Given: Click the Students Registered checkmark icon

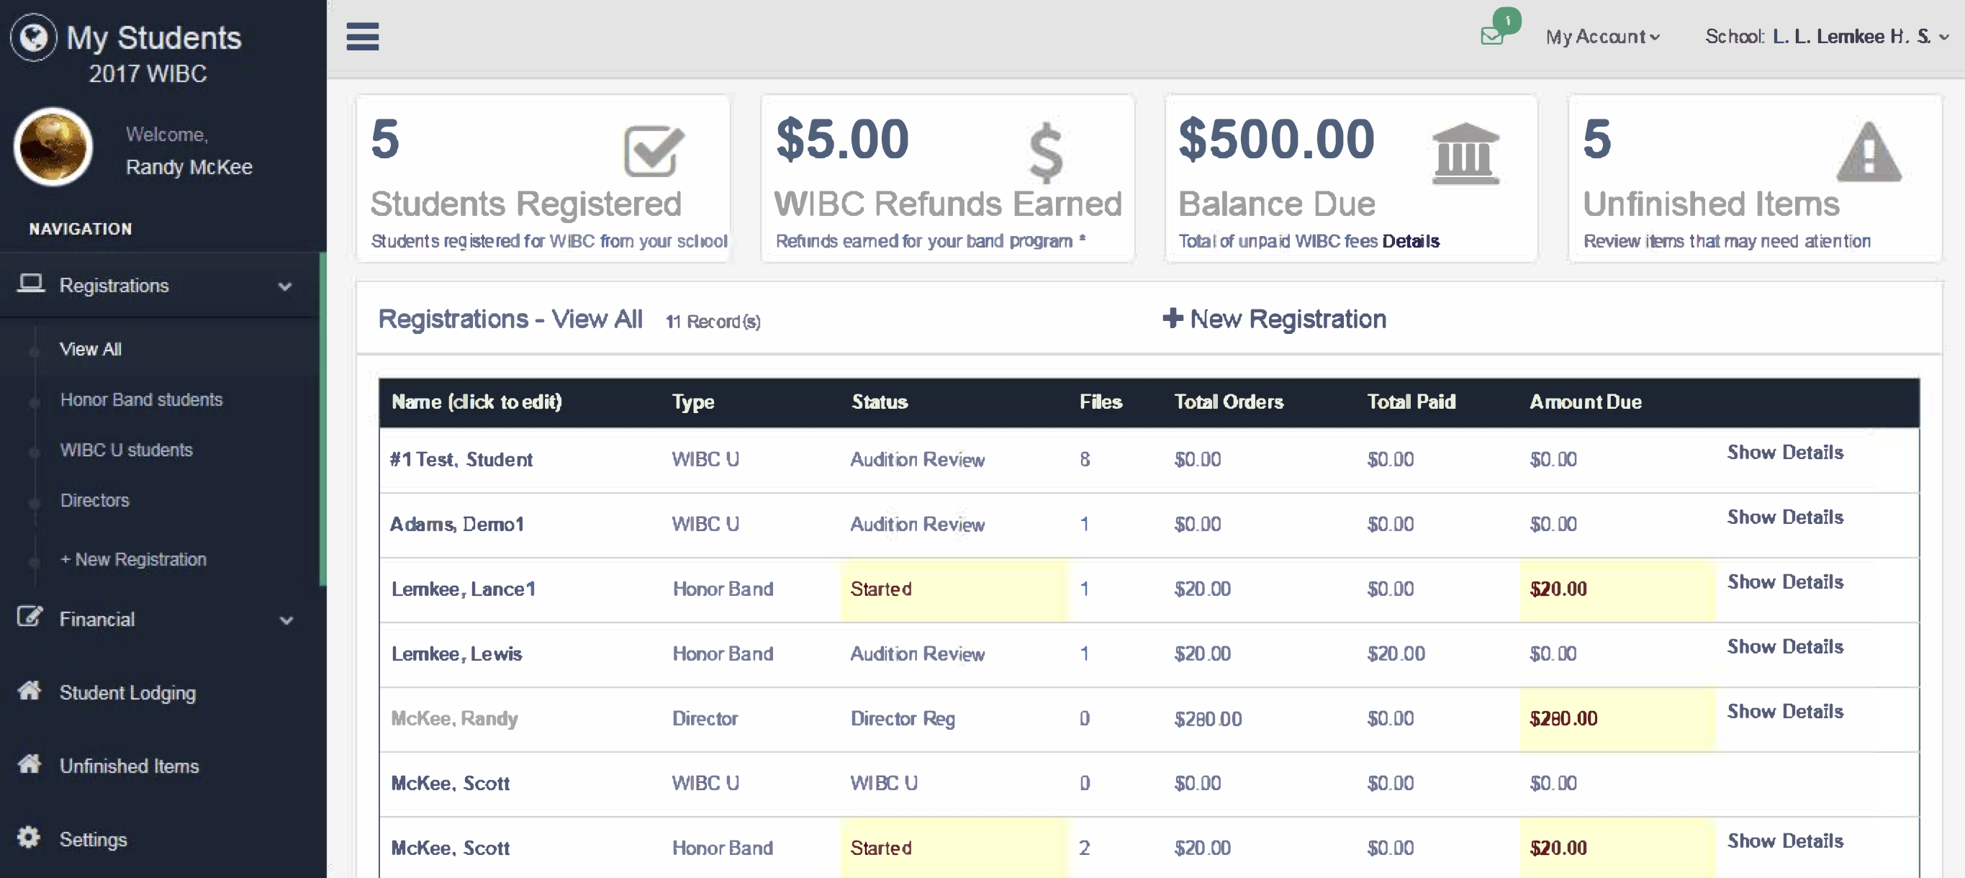Looking at the screenshot, I should 653,150.
